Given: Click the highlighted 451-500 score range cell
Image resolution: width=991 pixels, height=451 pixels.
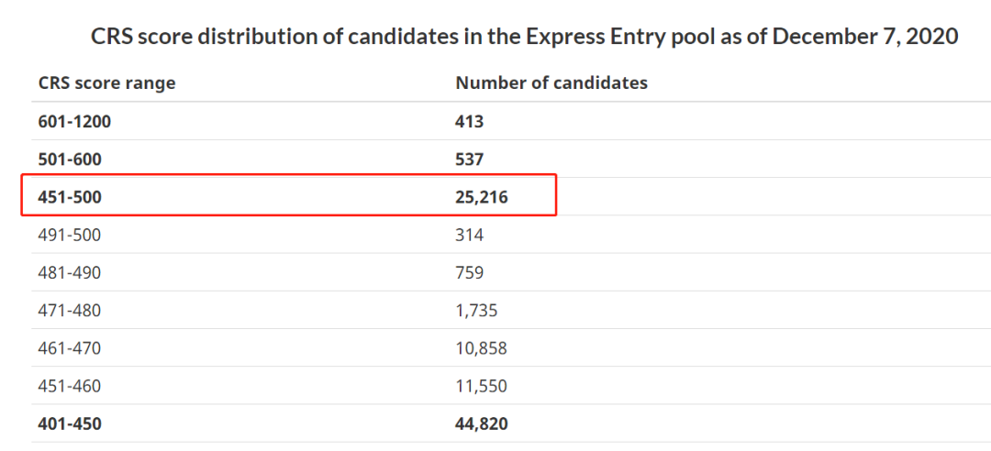Looking at the screenshot, I should (x=70, y=198).
